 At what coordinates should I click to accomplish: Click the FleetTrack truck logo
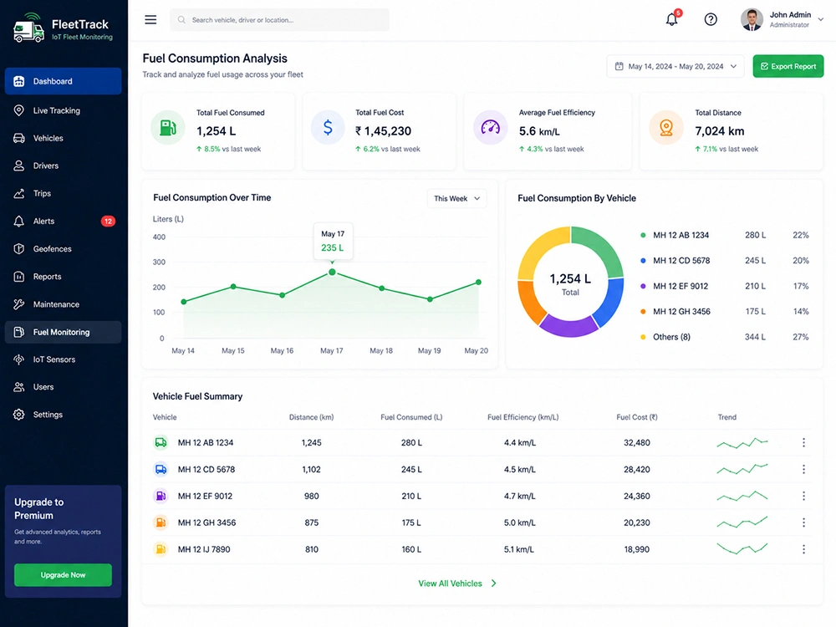[28, 28]
